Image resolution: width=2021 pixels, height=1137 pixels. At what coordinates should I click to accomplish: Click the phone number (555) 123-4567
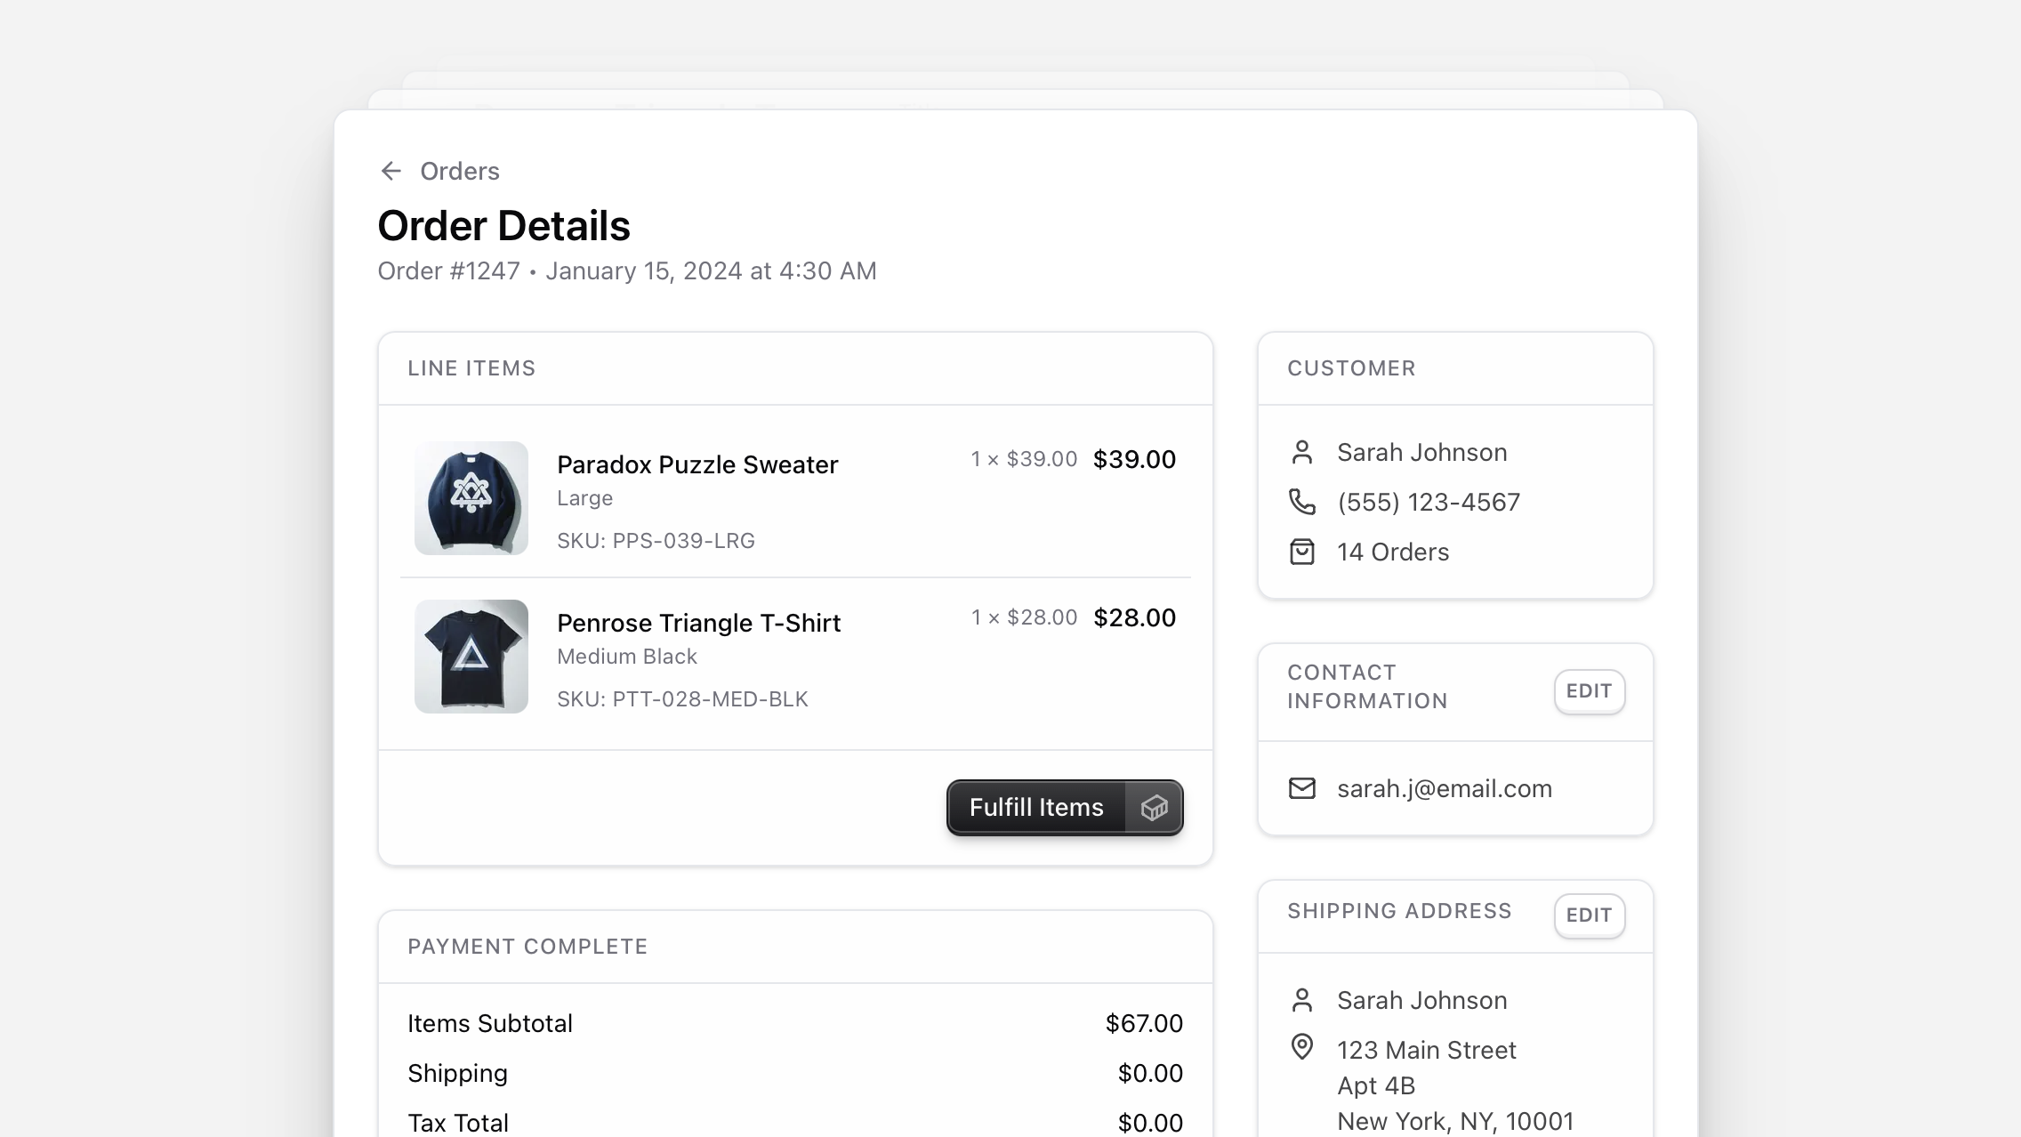tap(1429, 502)
